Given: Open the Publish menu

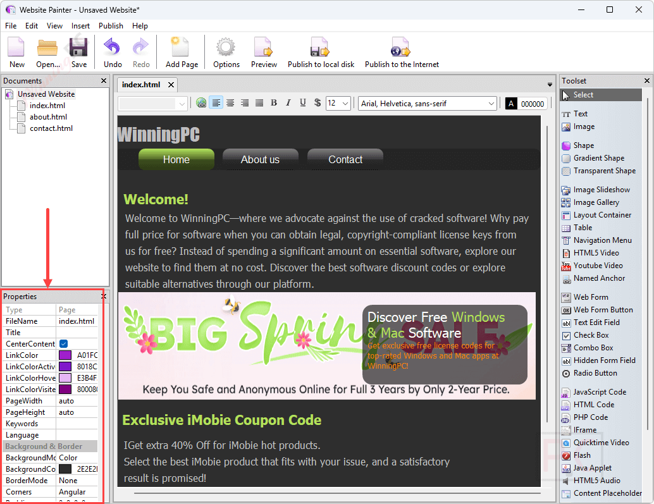Looking at the screenshot, I should click(x=111, y=26).
